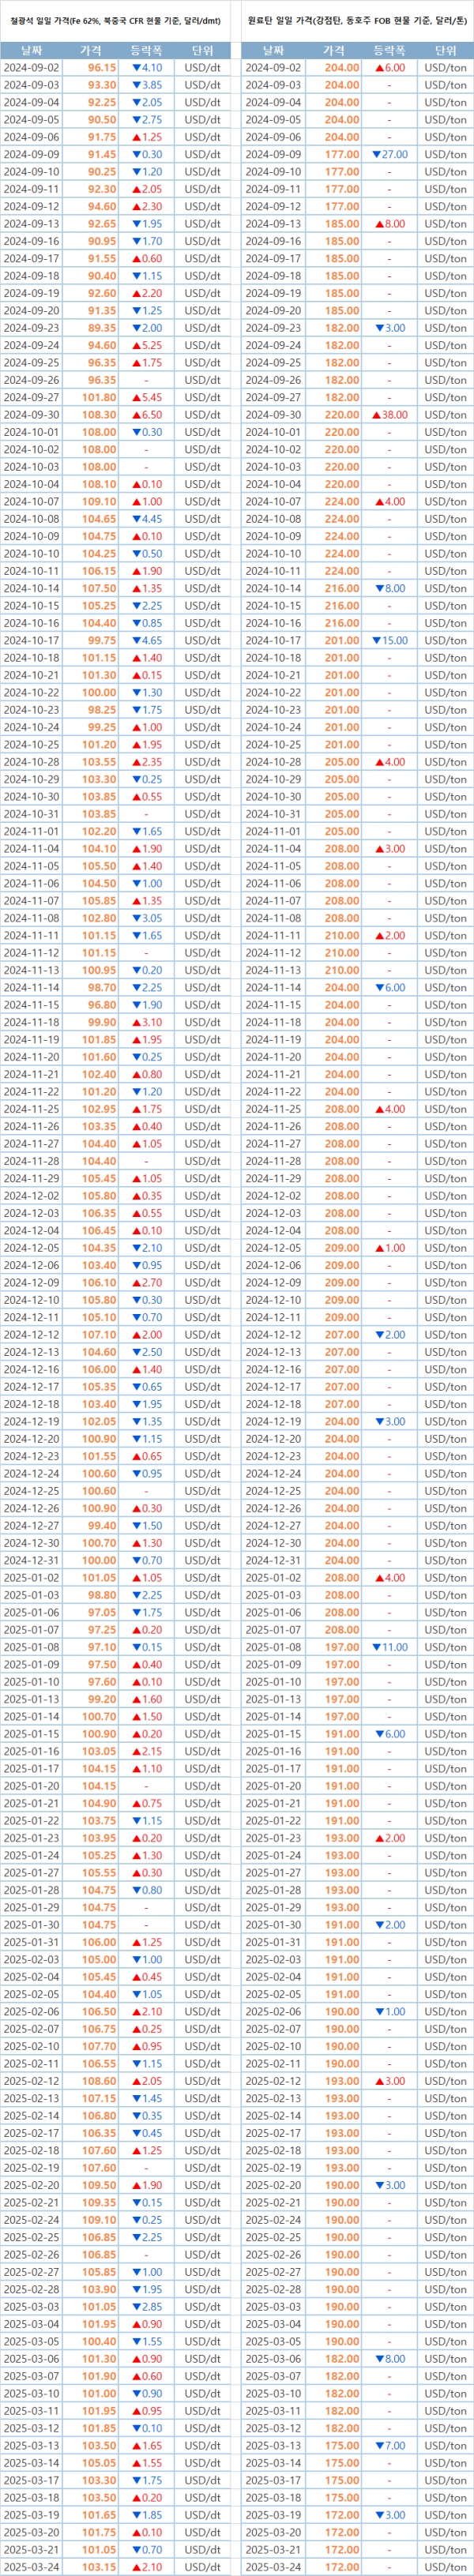Click the ▲5.45 rise in iron ore table
474x2576 pixels.
point(147,398)
